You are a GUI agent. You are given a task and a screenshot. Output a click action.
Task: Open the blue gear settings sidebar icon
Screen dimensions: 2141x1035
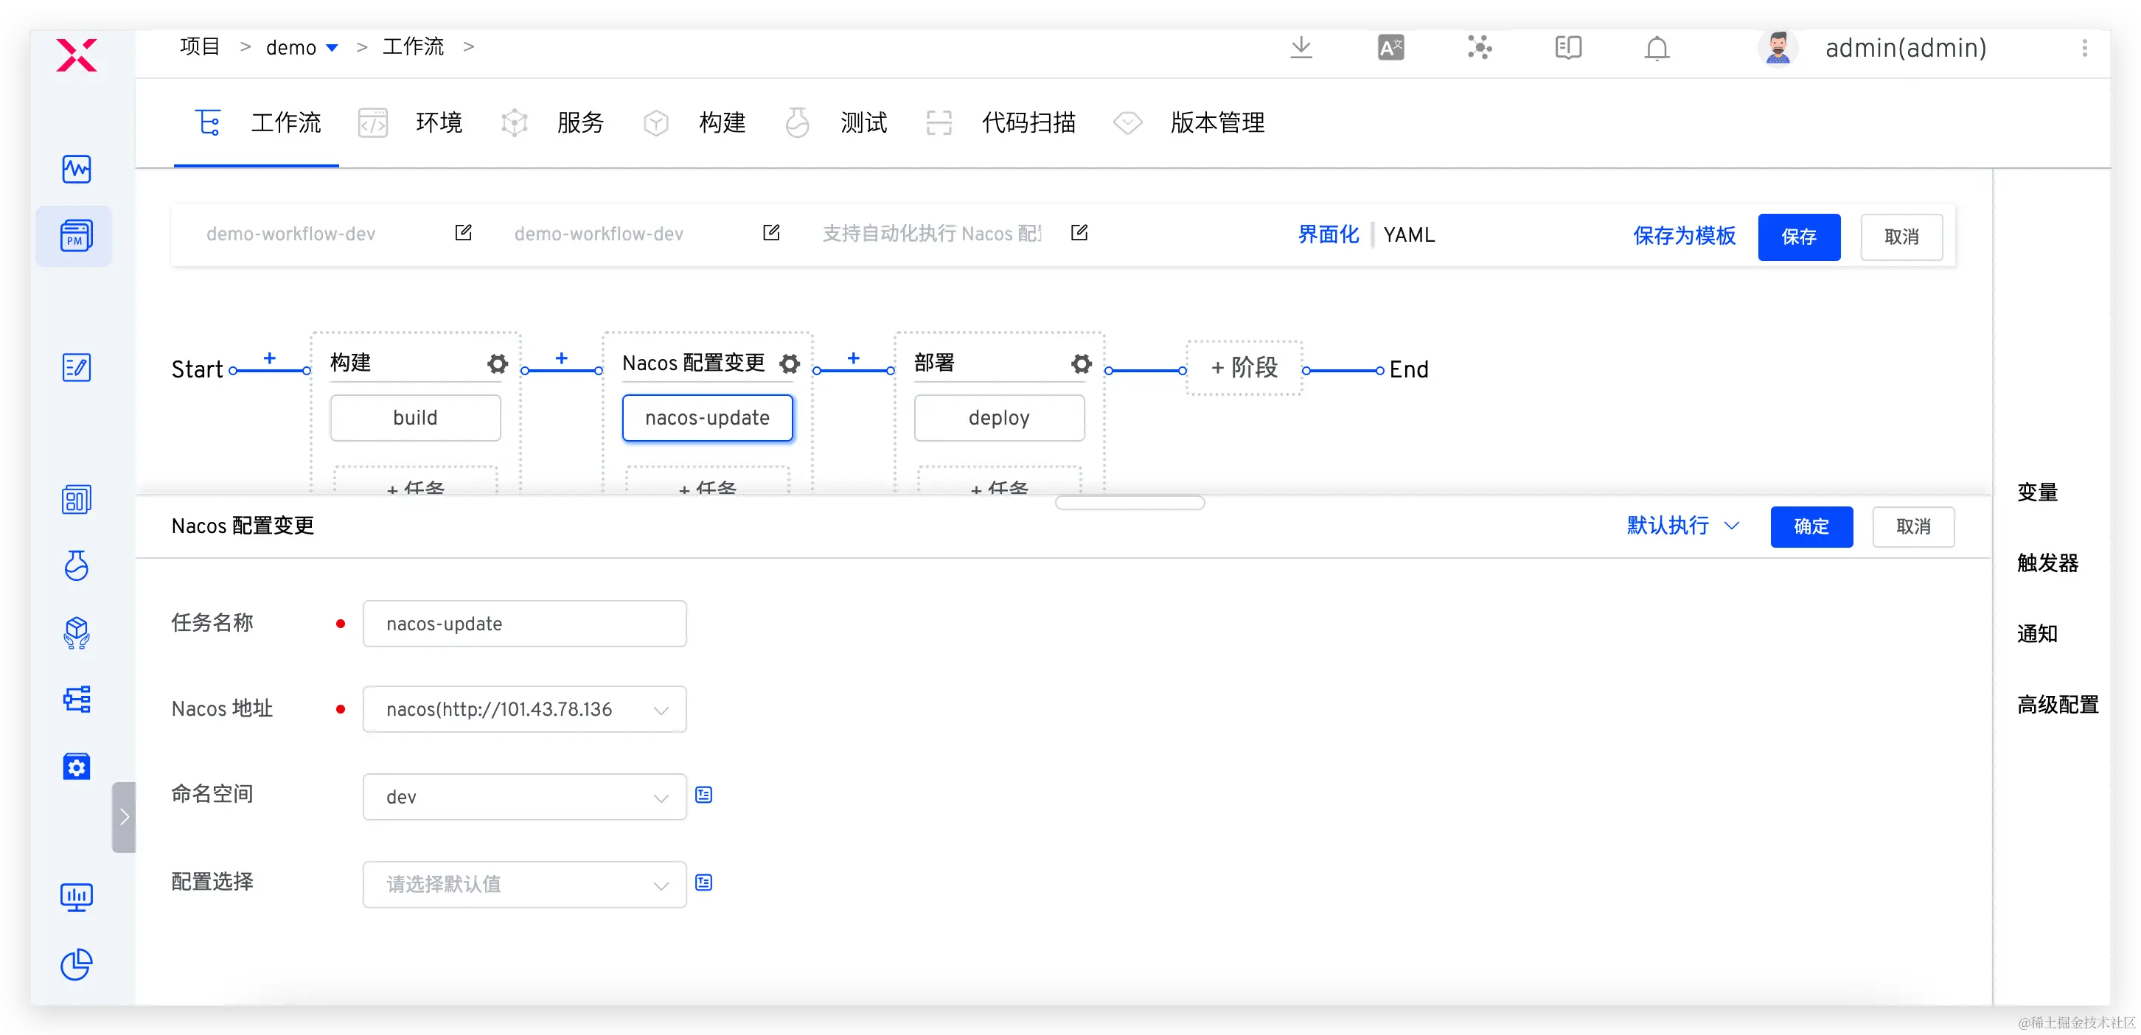click(x=77, y=767)
